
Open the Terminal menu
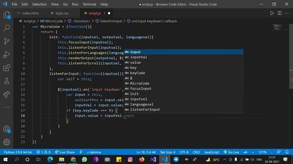point(89,4)
